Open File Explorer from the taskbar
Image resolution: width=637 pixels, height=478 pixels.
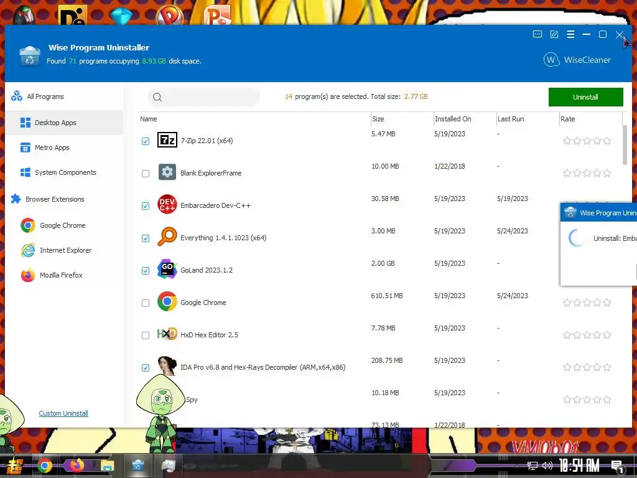point(108,466)
